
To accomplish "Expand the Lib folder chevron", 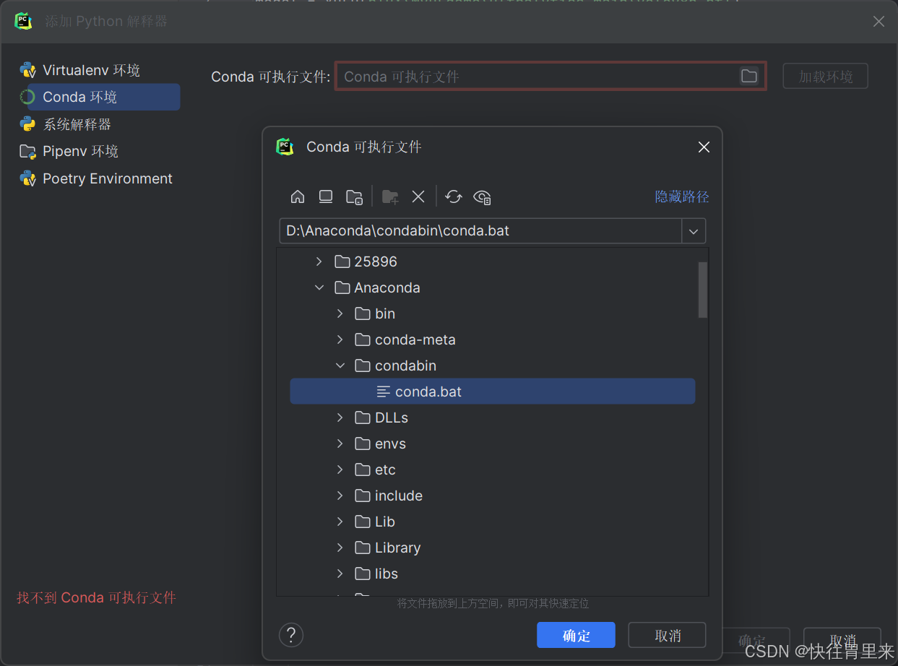I will click(340, 522).
